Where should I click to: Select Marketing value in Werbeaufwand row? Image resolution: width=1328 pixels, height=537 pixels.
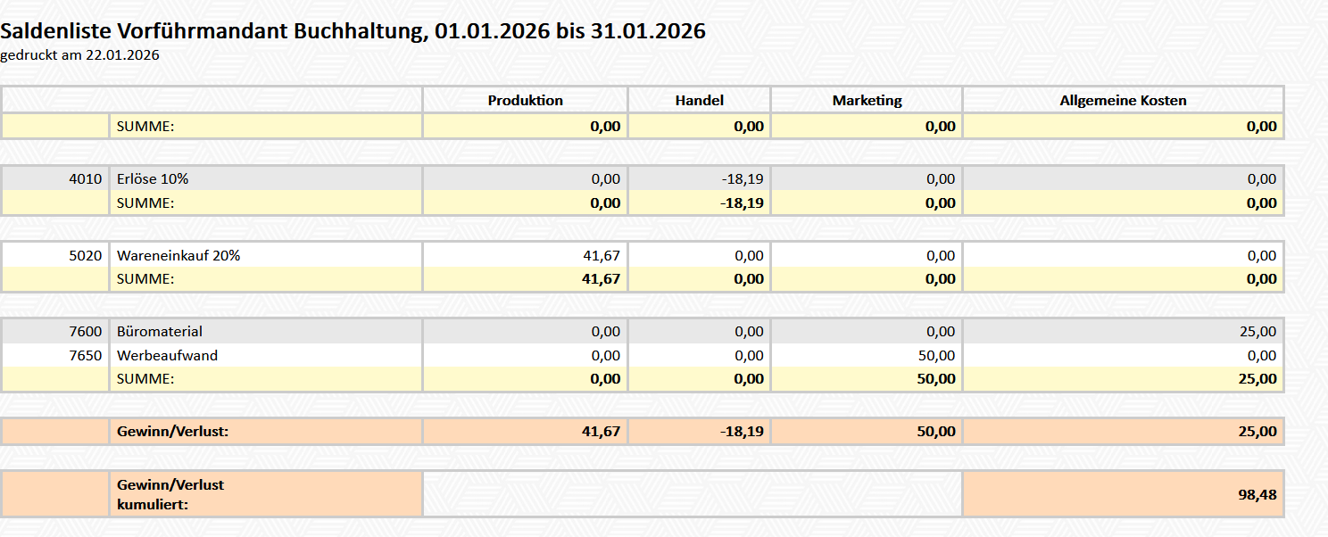tap(936, 355)
